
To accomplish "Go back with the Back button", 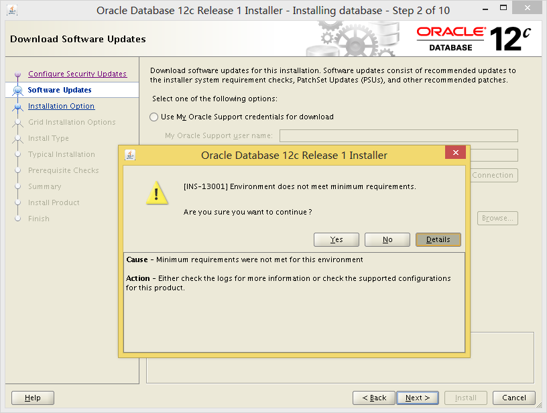I will (373, 398).
